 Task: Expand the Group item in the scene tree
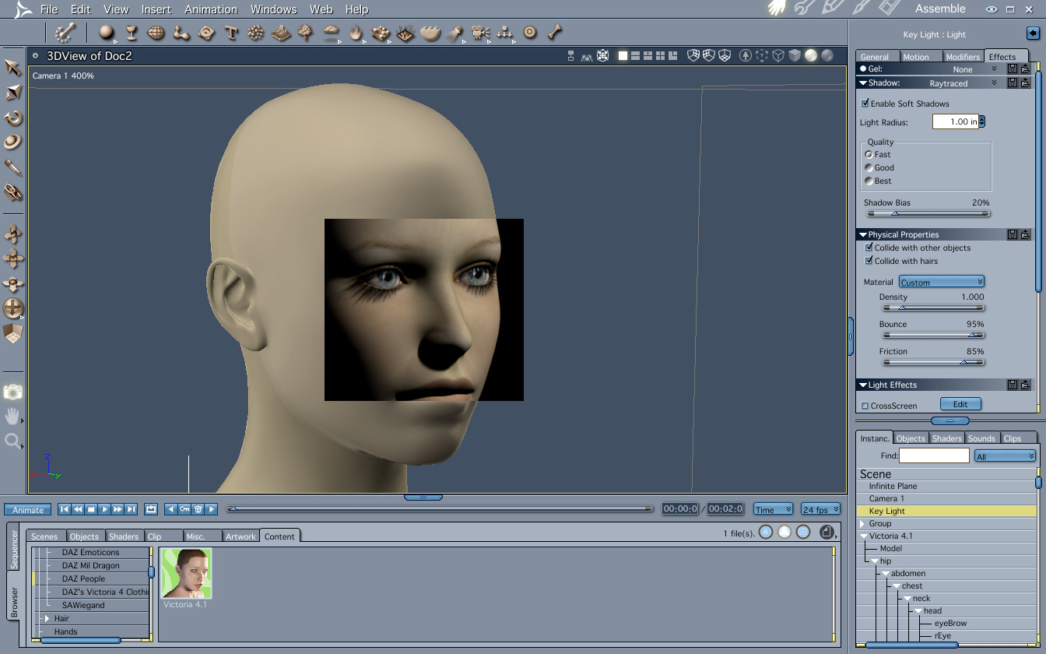coord(862,524)
